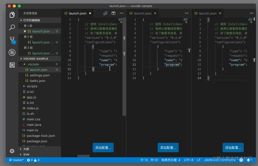Image resolution: width=258 pixels, height=166 pixels.
Task: Close launch.json tab in first editor group
Action: click(90, 13)
